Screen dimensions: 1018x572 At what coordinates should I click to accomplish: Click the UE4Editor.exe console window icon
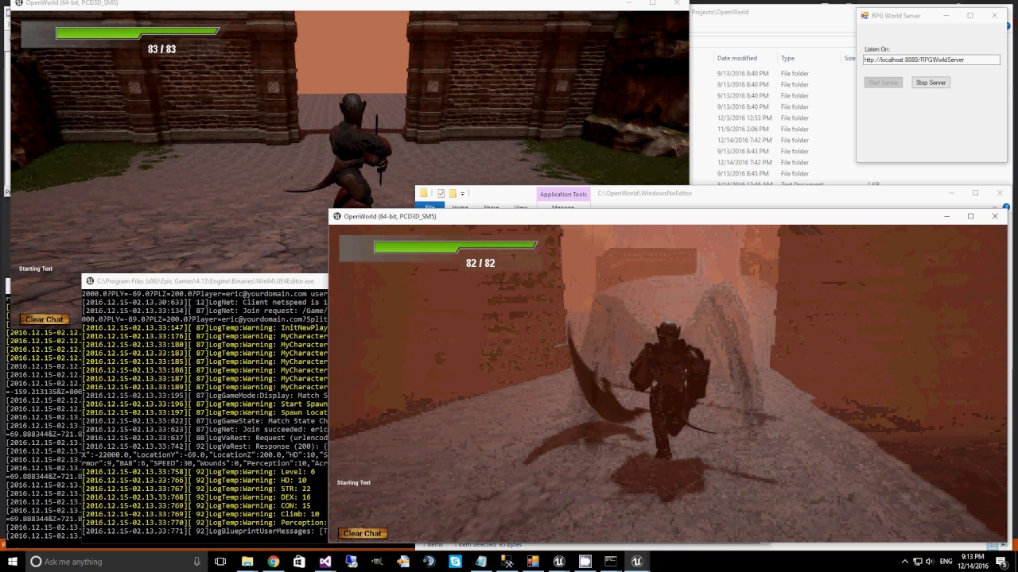[x=90, y=280]
